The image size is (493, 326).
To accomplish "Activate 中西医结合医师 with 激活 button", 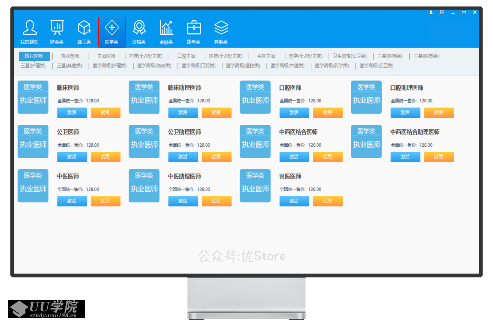I will [x=294, y=157].
